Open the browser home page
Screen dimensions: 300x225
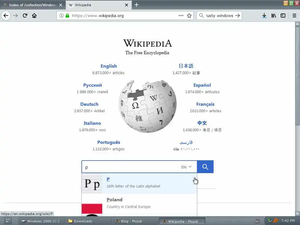tap(34, 16)
